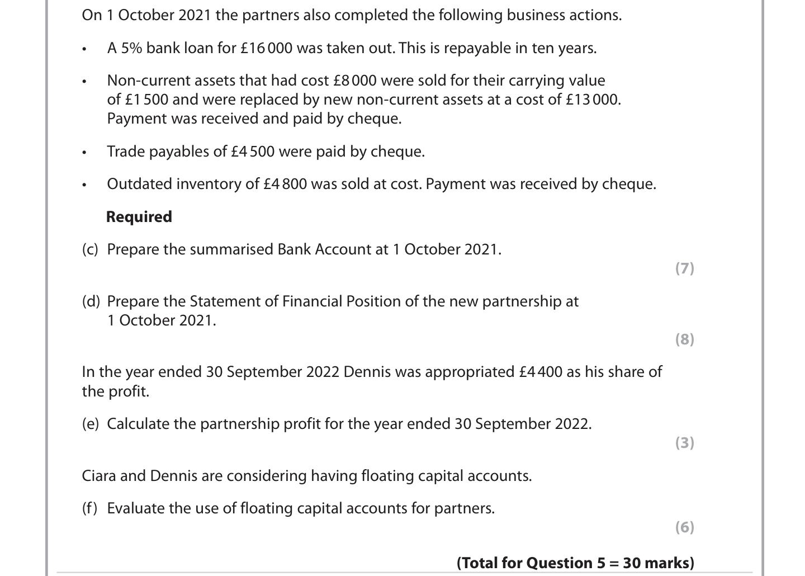Click question (d) Statement of Financial Position
The width and height of the screenshot is (805, 576).
coord(330,301)
